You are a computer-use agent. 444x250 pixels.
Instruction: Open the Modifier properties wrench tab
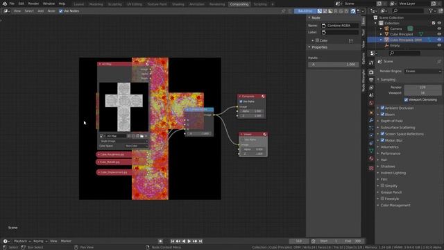371,120
